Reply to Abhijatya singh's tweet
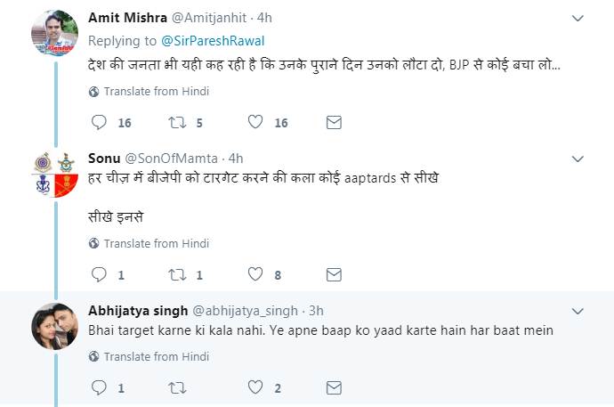 pyautogui.click(x=100, y=387)
